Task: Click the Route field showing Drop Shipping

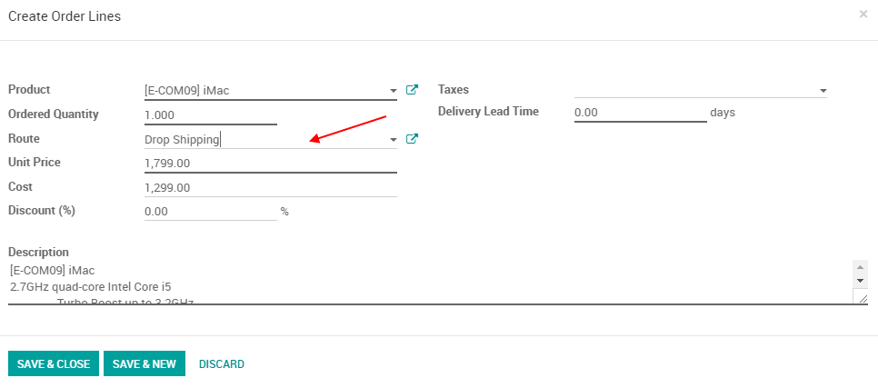Action: (264, 140)
